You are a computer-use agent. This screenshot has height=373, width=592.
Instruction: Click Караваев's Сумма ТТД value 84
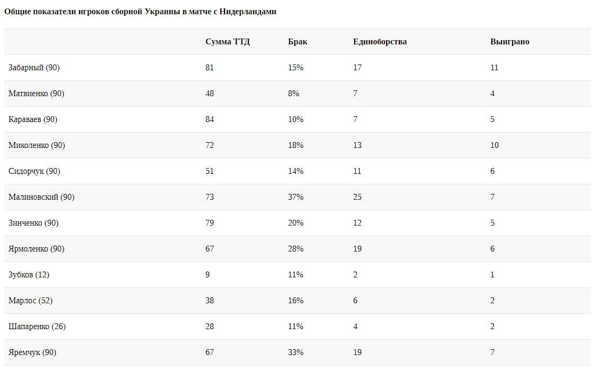[x=210, y=119]
